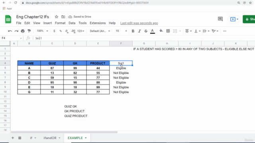Viewport: 255px width, 143px height.
Task: Click the horizontal scrollbar
Action: tap(64, 132)
